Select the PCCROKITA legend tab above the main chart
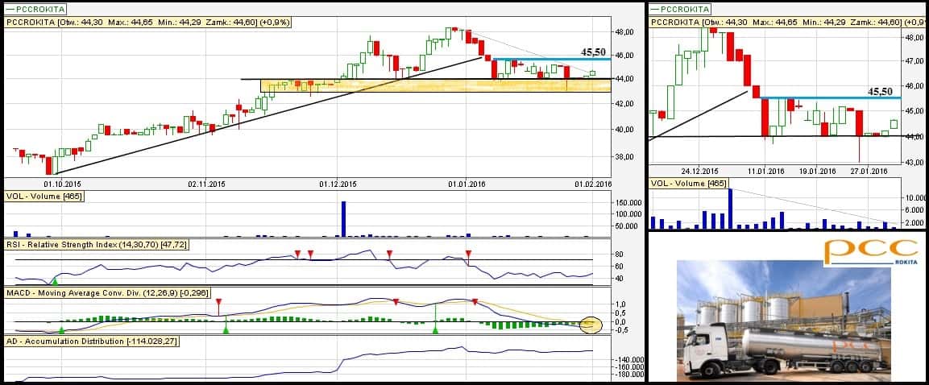The width and height of the screenshot is (929, 385). click(x=27, y=9)
